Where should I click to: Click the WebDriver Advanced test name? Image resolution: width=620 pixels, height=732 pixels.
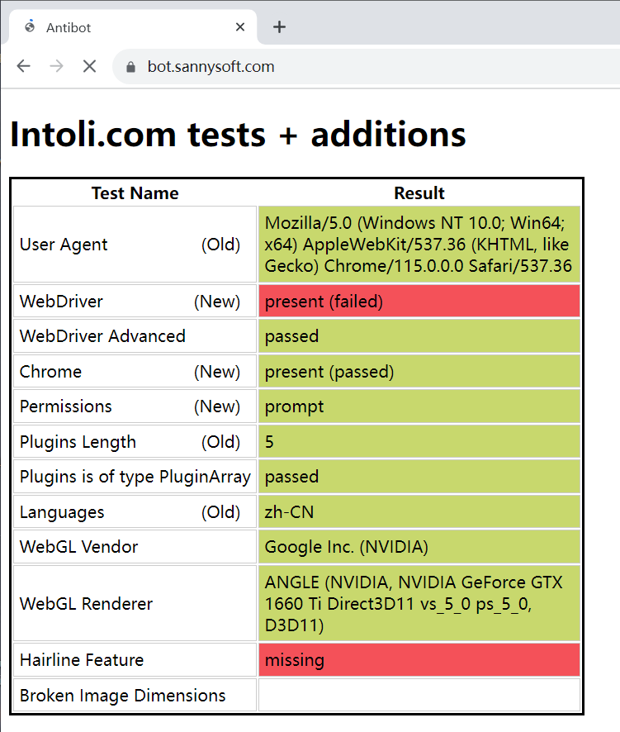pos(103,336)
